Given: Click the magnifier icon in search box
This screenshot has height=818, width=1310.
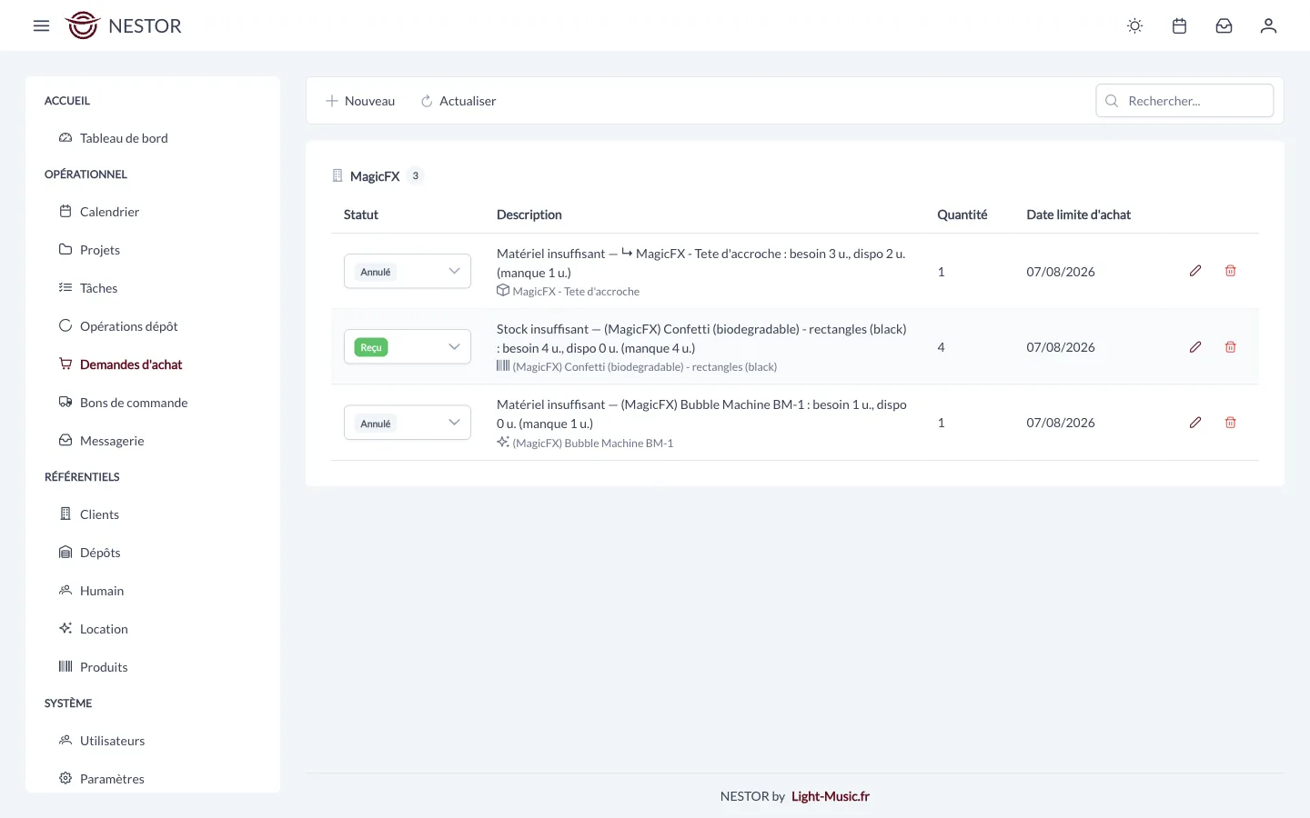Looking at the screenshot, I should (1112, 101).
